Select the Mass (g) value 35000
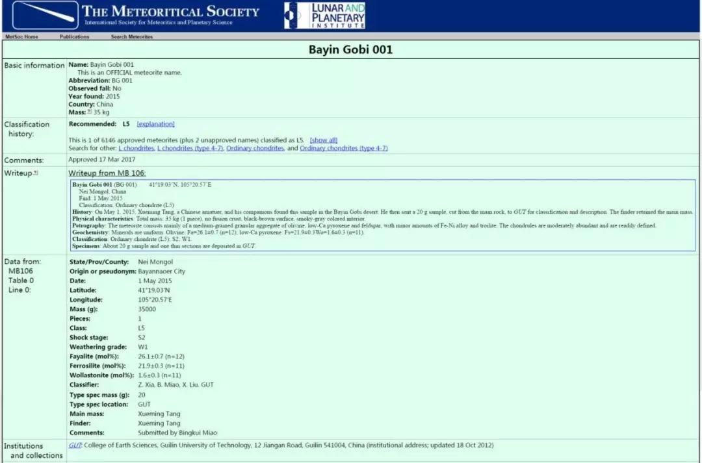This screenshot has width=702, height=463. [x=147, y=309]
